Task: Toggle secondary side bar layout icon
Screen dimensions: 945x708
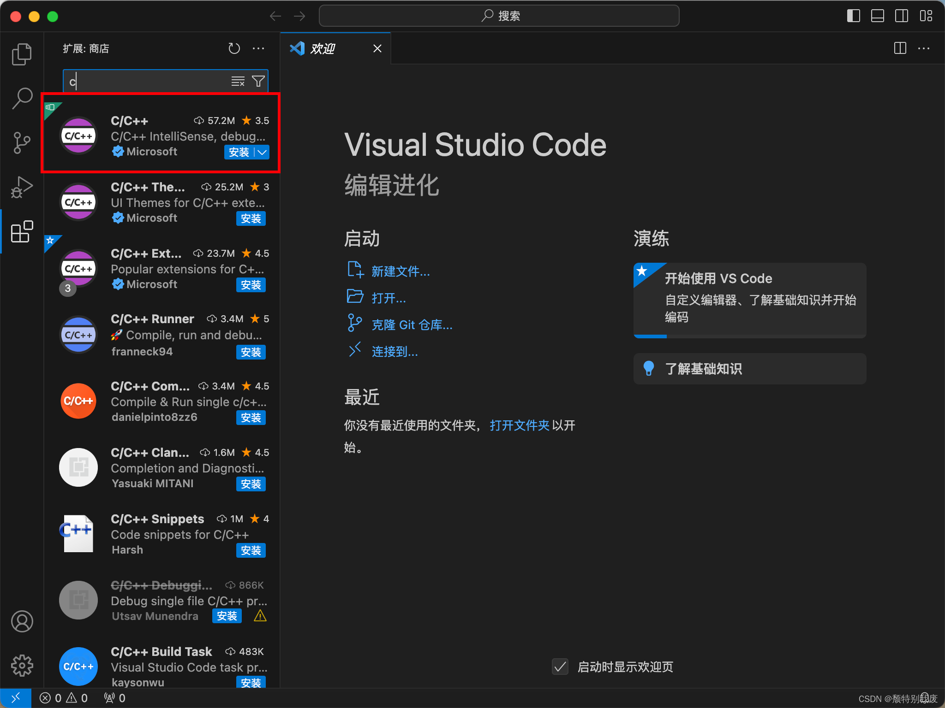Action: coord(902,16)
